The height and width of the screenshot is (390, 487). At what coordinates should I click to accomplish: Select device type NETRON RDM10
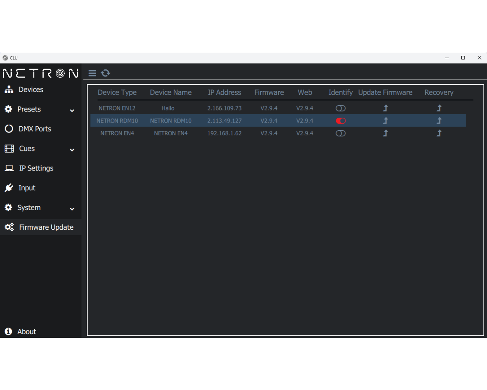117,121
